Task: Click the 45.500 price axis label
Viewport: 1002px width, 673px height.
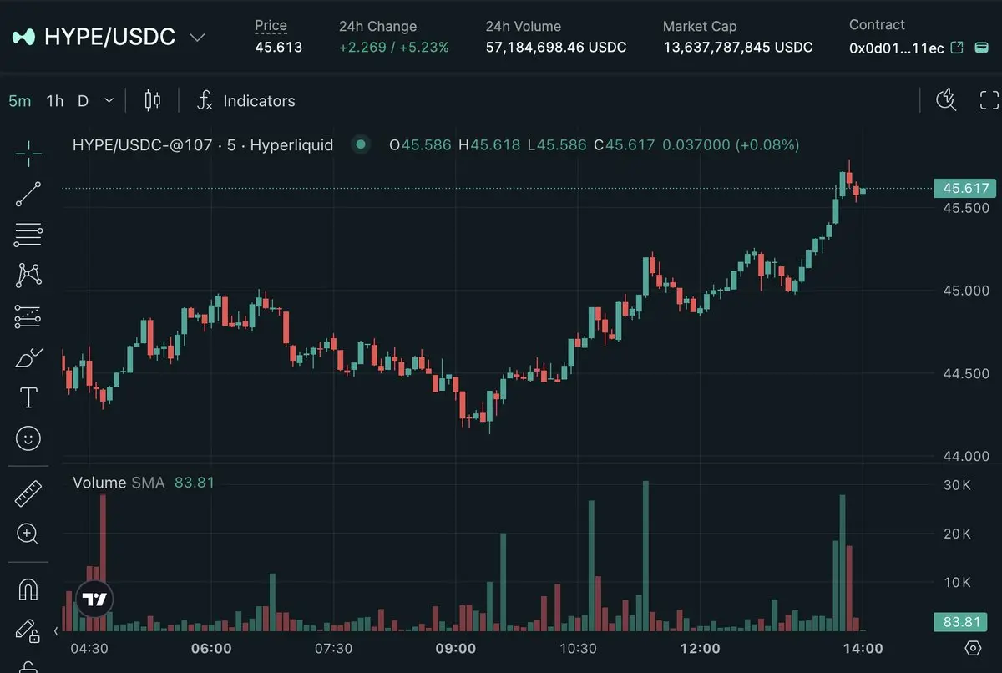Action: point(966,207)
